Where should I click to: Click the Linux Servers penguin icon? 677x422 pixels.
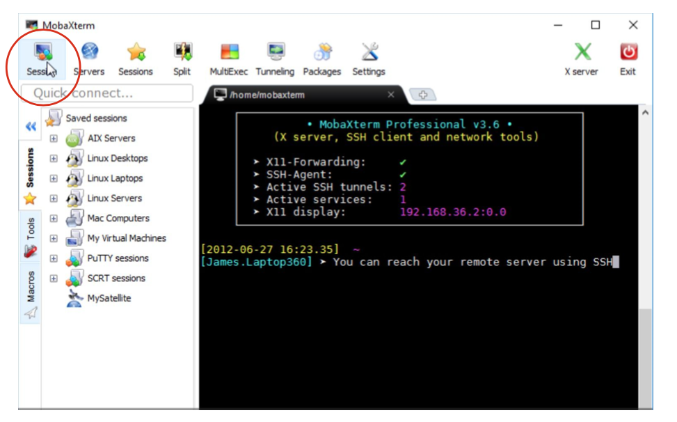pyautogui.click(x=74, y=198)
